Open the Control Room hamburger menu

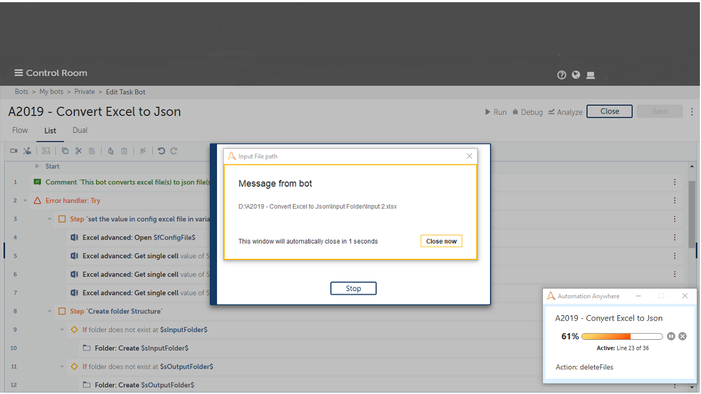(x=19, y=73)
